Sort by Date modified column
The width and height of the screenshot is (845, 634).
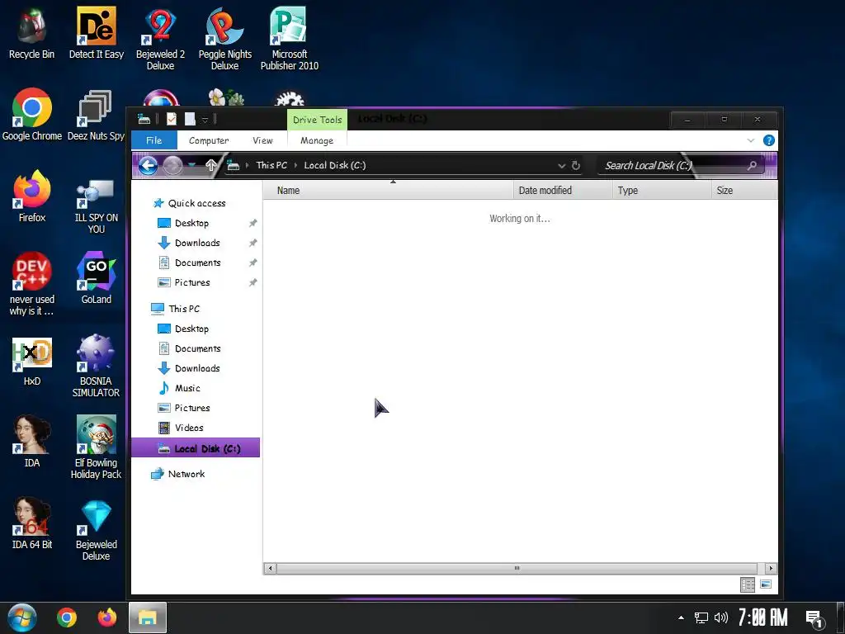point(563,191)
